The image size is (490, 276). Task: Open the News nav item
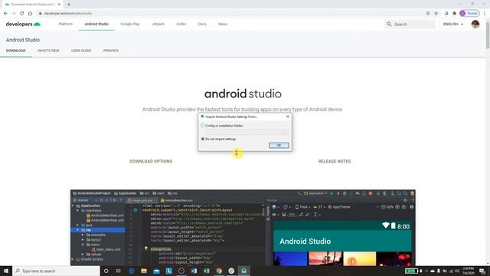223,24
